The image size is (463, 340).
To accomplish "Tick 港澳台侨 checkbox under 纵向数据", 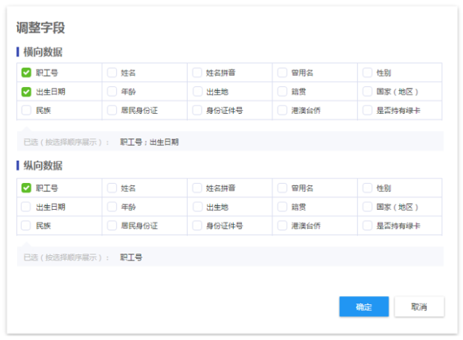I will click(x=283, y=225).
